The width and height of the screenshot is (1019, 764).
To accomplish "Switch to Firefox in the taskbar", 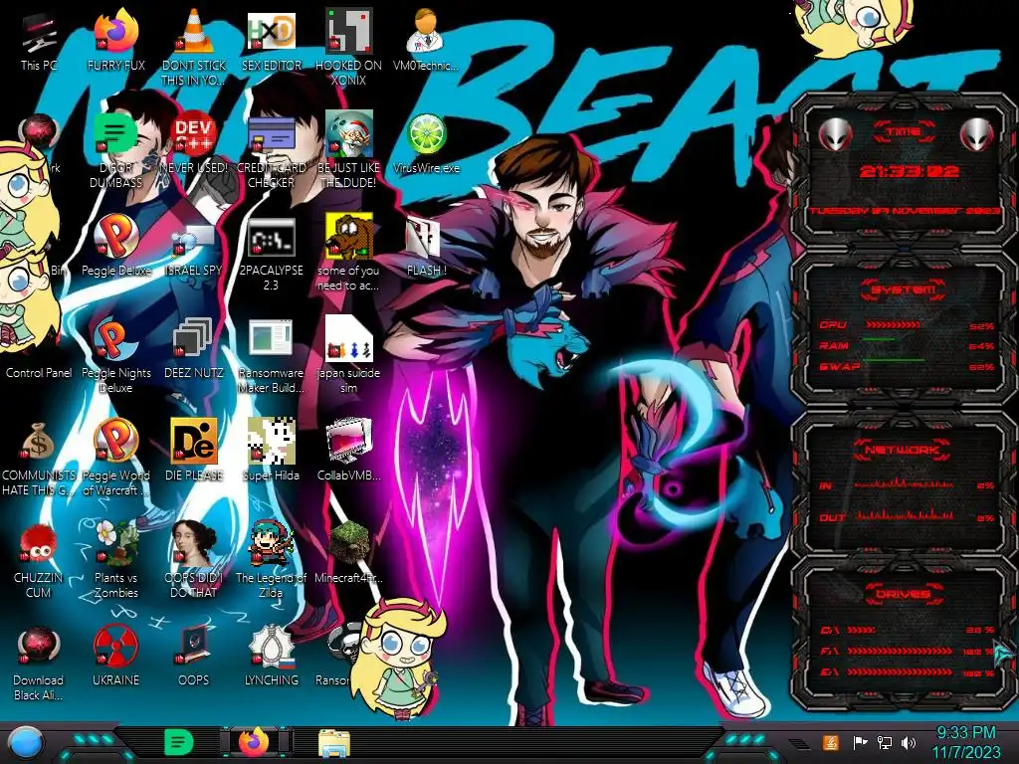I will (254, 742).
